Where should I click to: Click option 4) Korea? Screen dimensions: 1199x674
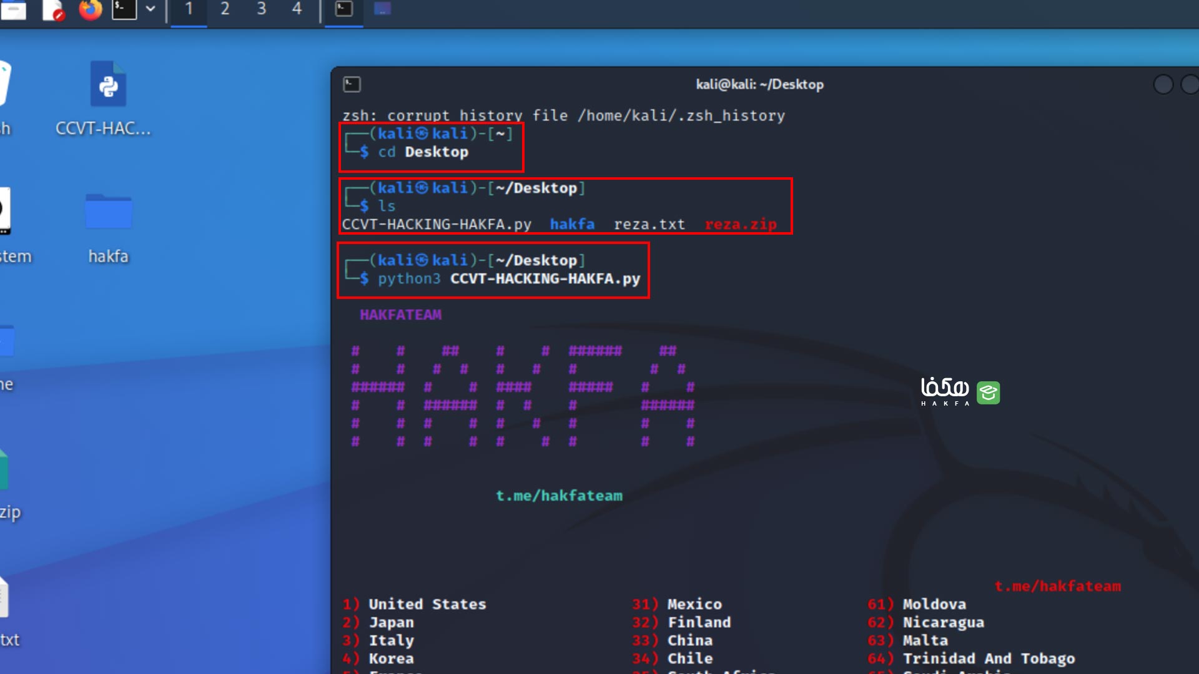point(378,658)
